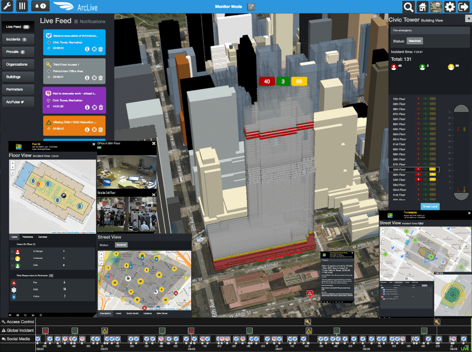The image size is (472, 352).
Task: Open the notification bell with badge
Action: pyautogui.click(x=40, y=6)
